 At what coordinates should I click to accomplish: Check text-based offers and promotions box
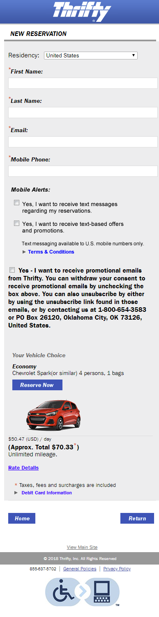coord(17,223)
